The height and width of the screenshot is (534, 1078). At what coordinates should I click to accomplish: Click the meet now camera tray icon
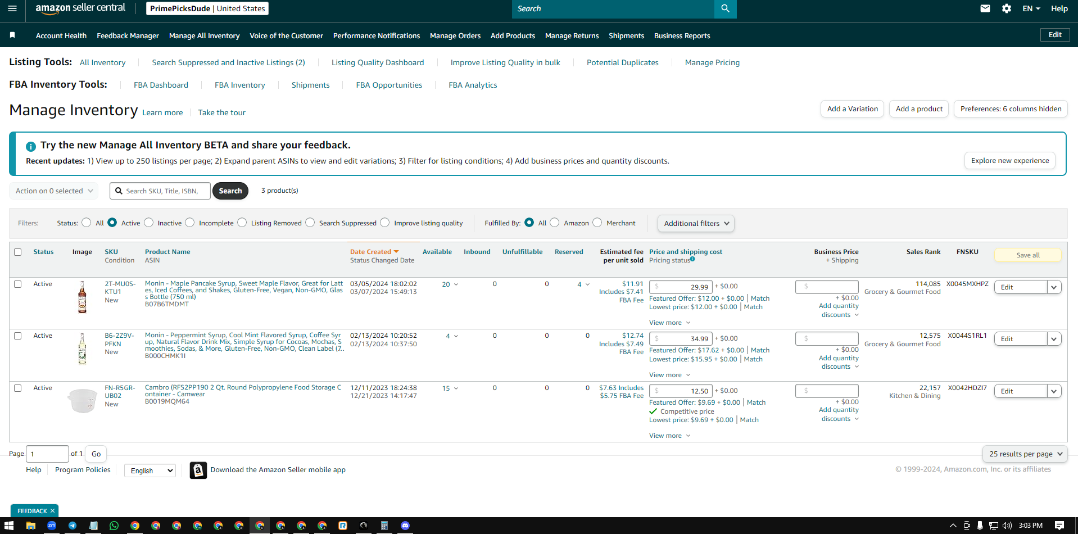(x=967, y=526)
